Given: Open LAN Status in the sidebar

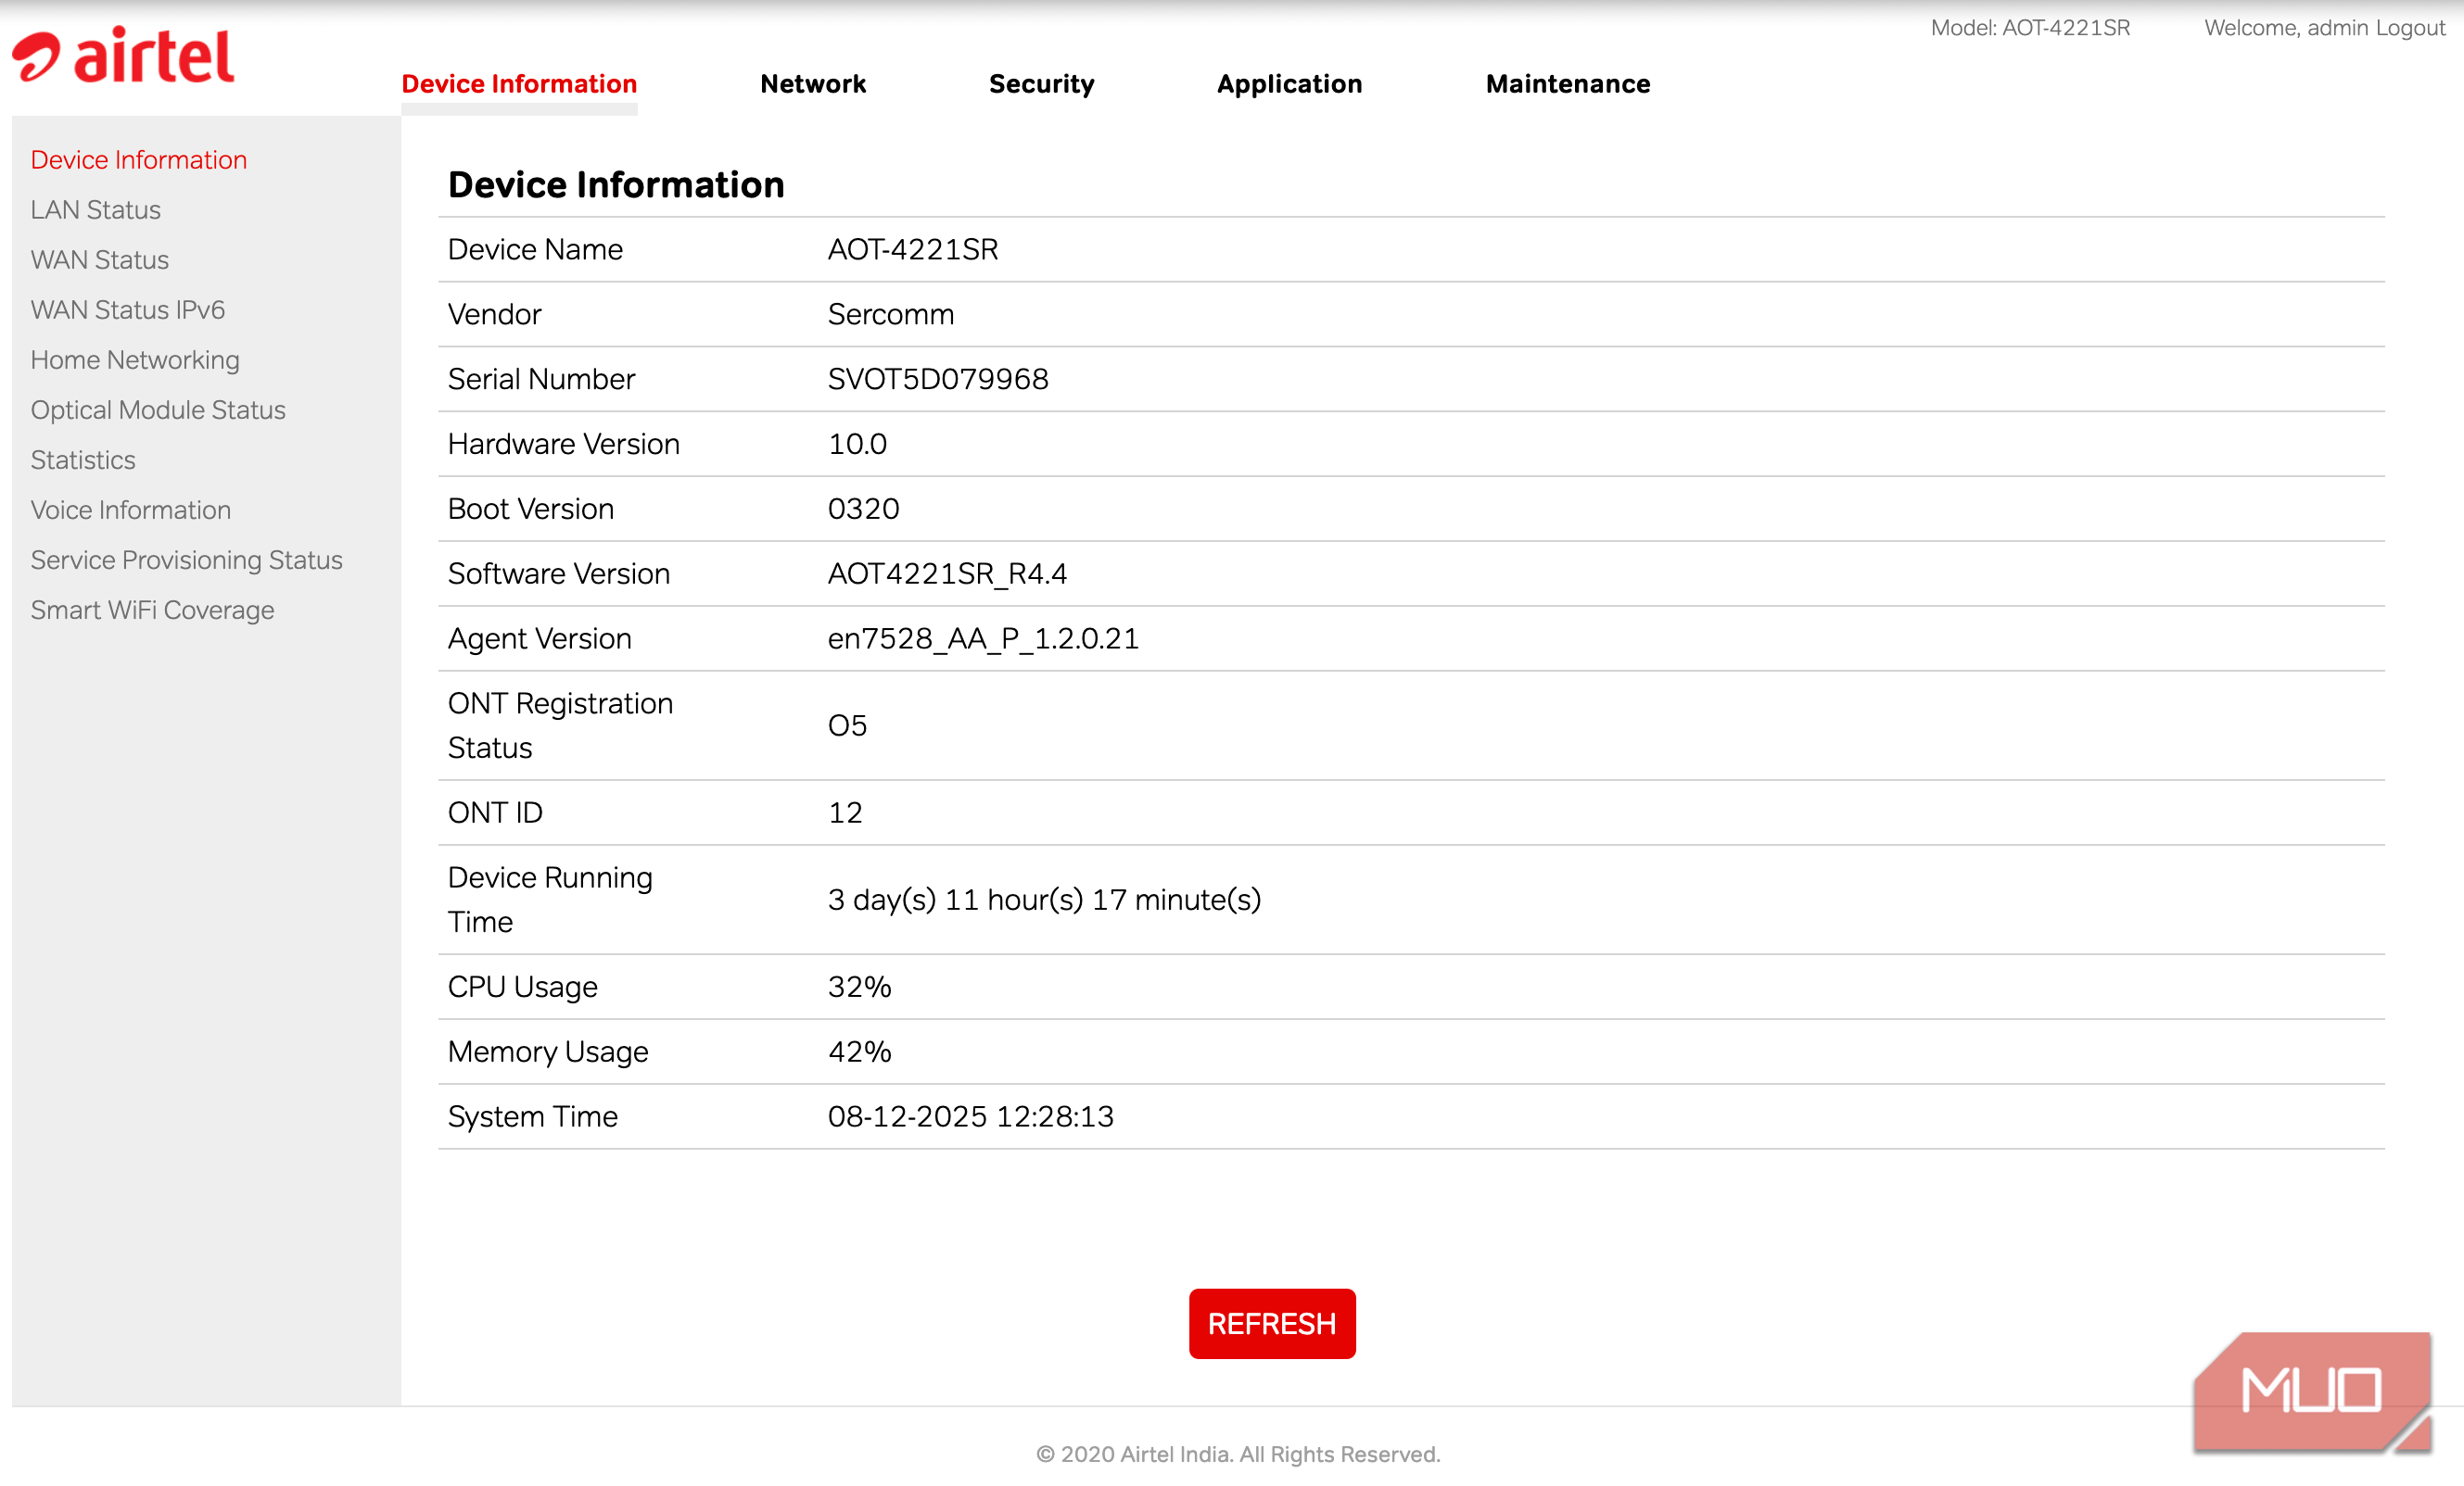Looking at the screenshot, I should [96, 210].
